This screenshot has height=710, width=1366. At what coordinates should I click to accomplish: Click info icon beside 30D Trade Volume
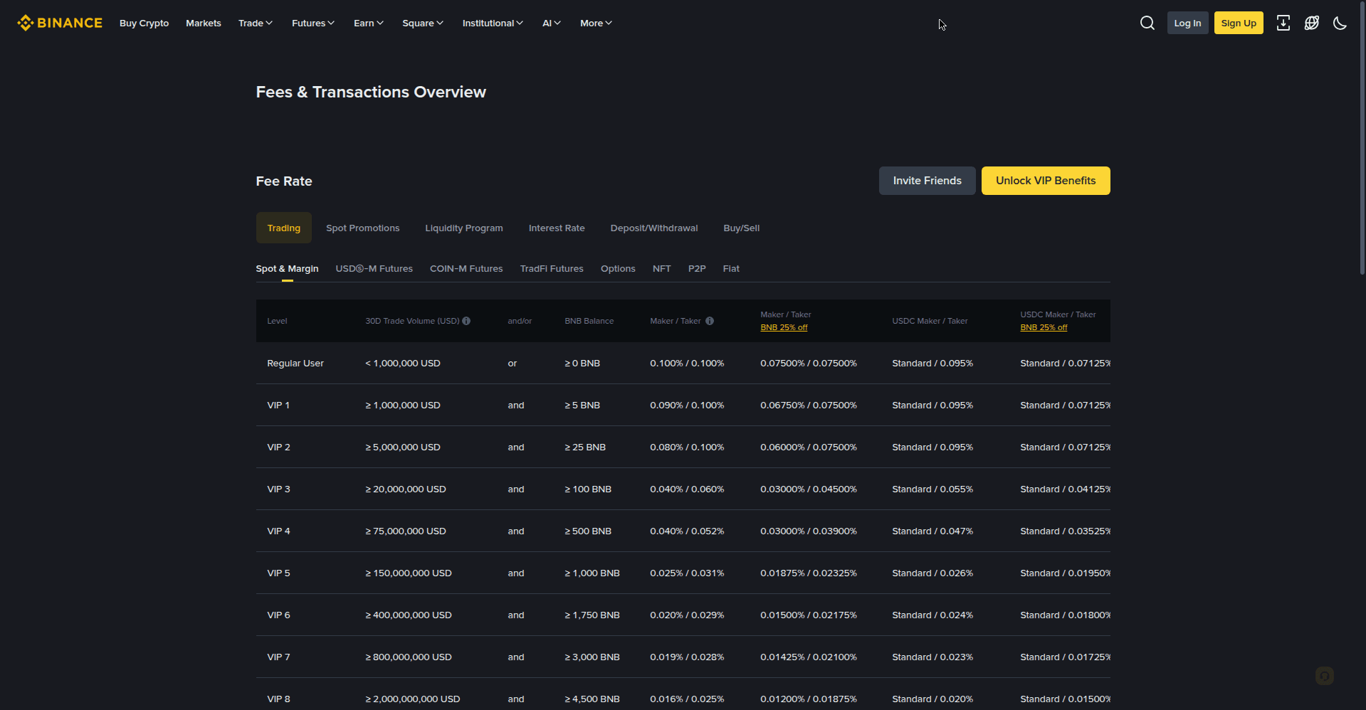click(466, 321)
